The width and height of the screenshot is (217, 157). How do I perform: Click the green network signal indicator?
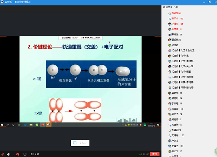tap(140, 154)
